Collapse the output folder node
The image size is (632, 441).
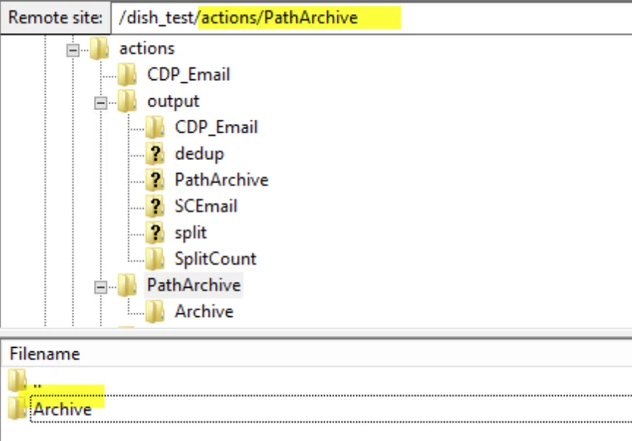(101, 102)
